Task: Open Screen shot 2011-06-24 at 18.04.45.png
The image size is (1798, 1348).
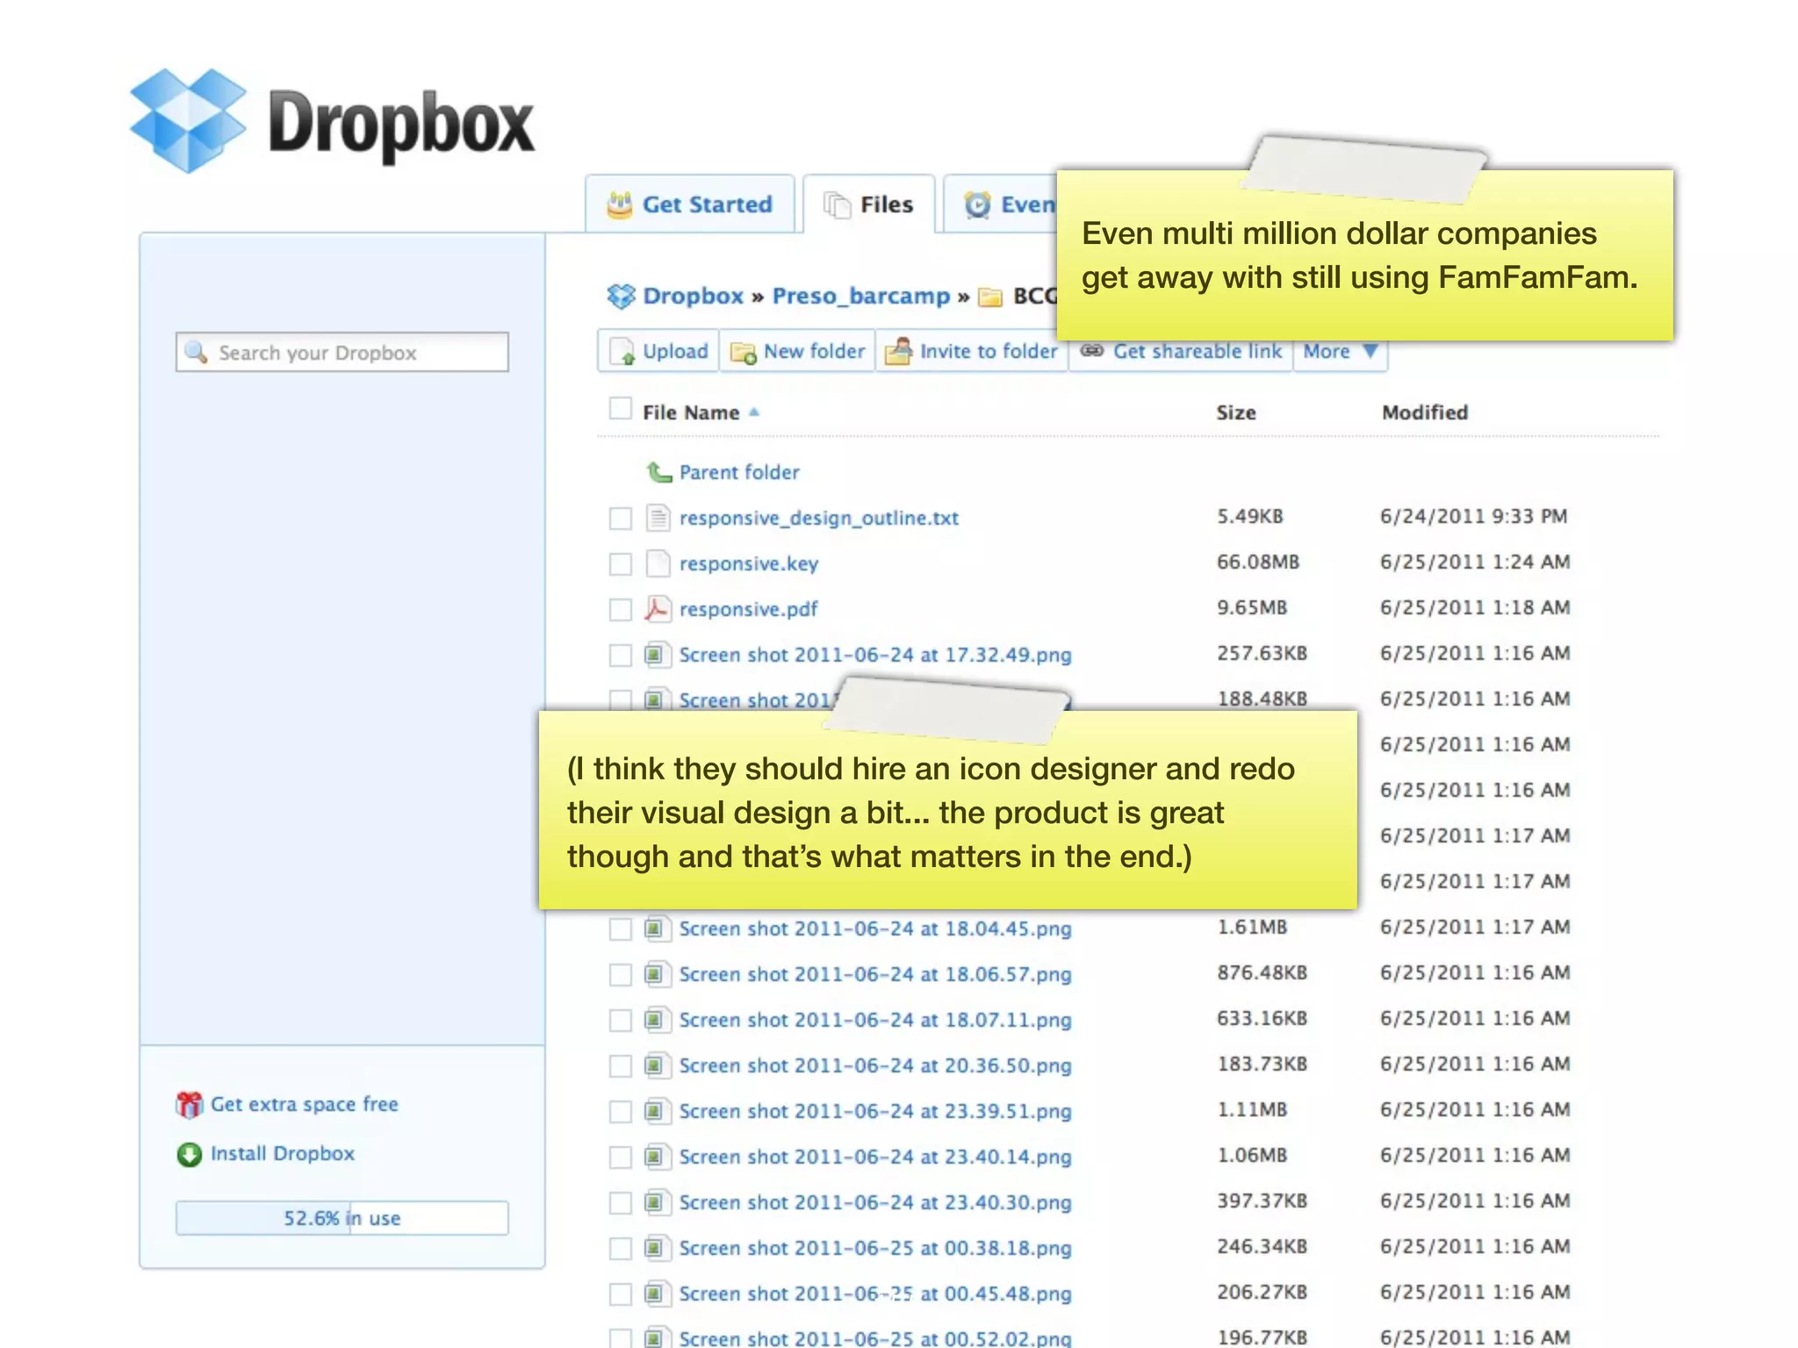Action: tap(874, 929)
